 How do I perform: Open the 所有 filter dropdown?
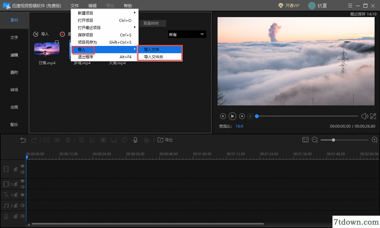pos(187,35)
